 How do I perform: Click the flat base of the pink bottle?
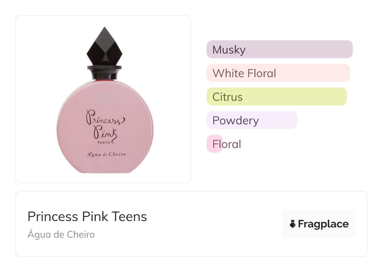click(105, 171)
